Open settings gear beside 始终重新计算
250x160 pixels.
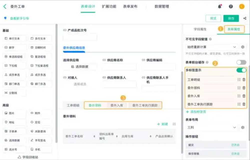pos(242,47)
